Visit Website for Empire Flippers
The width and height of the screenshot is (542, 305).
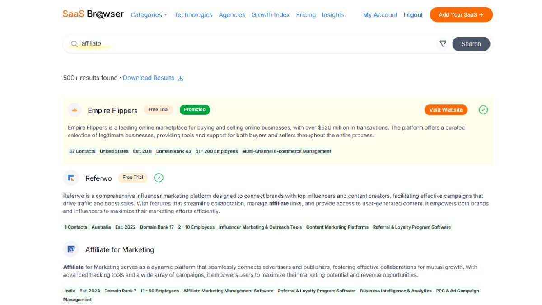coord(446,110)
